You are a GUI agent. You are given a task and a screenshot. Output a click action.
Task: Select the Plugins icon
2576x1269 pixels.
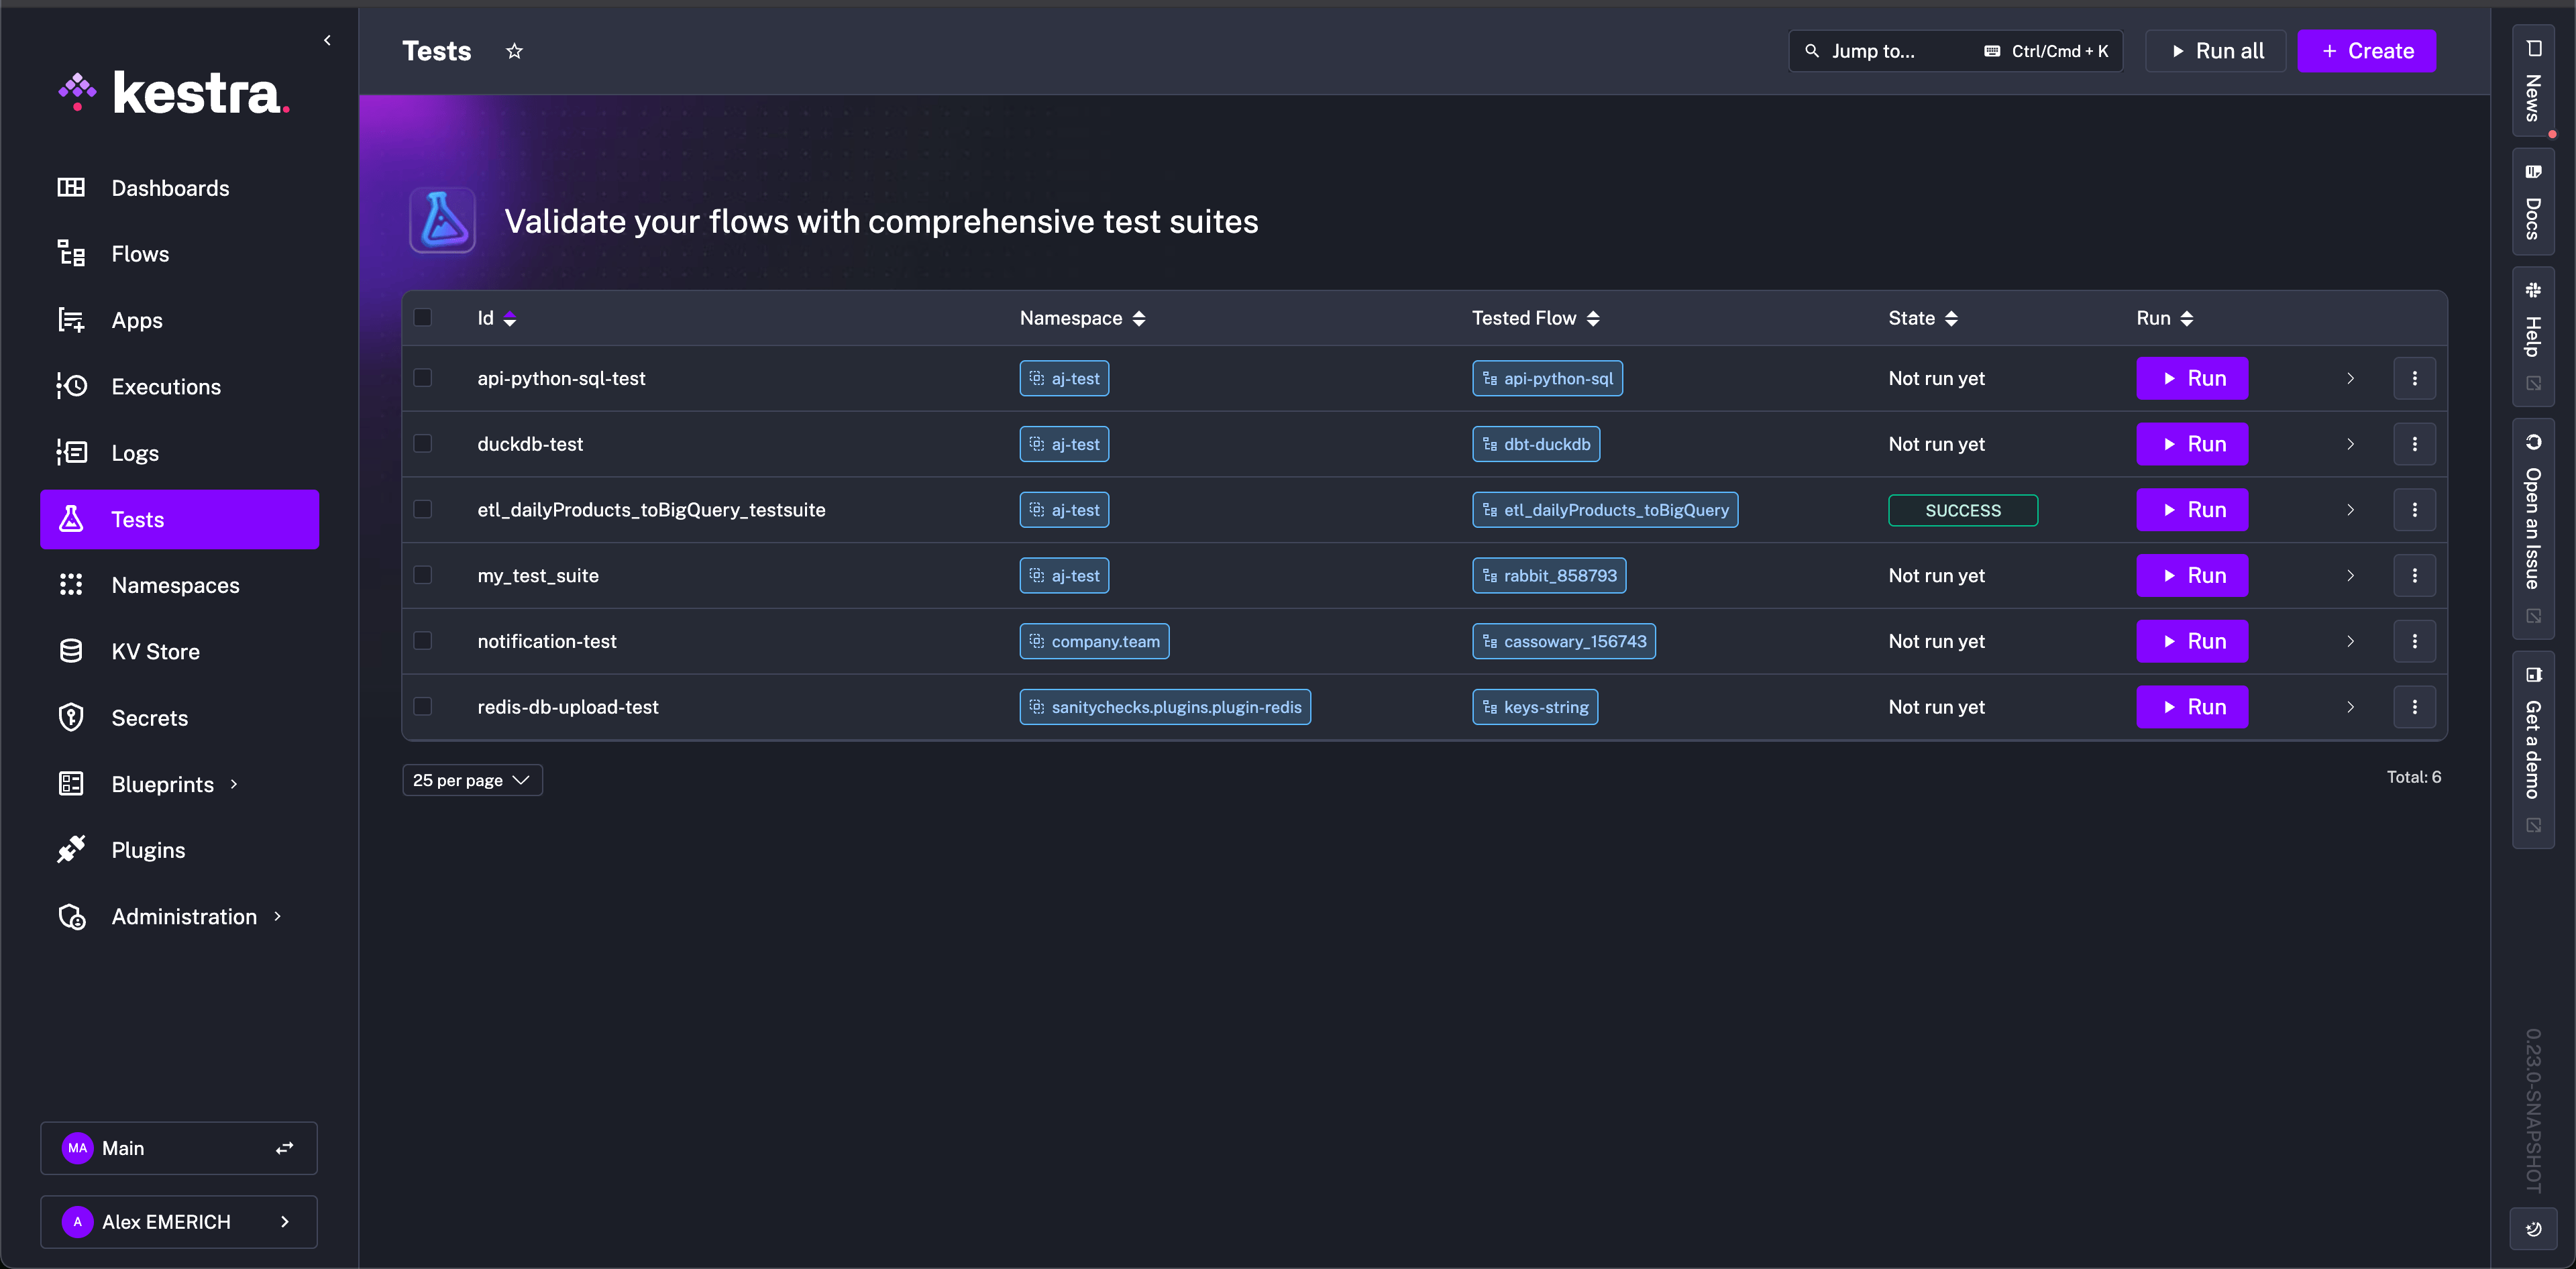[x=71, y=849]
